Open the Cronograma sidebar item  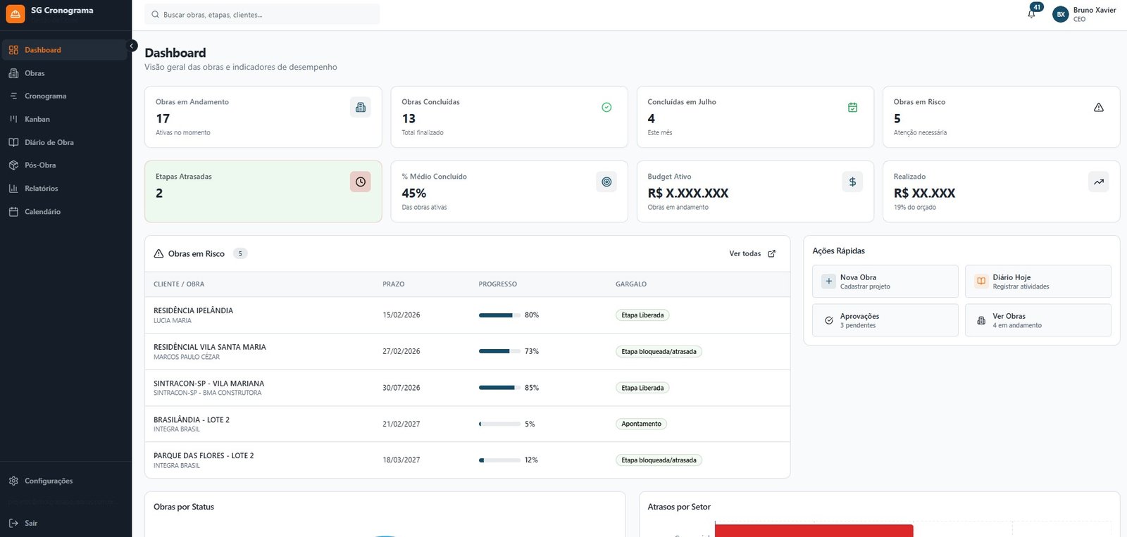pos(65,96)
